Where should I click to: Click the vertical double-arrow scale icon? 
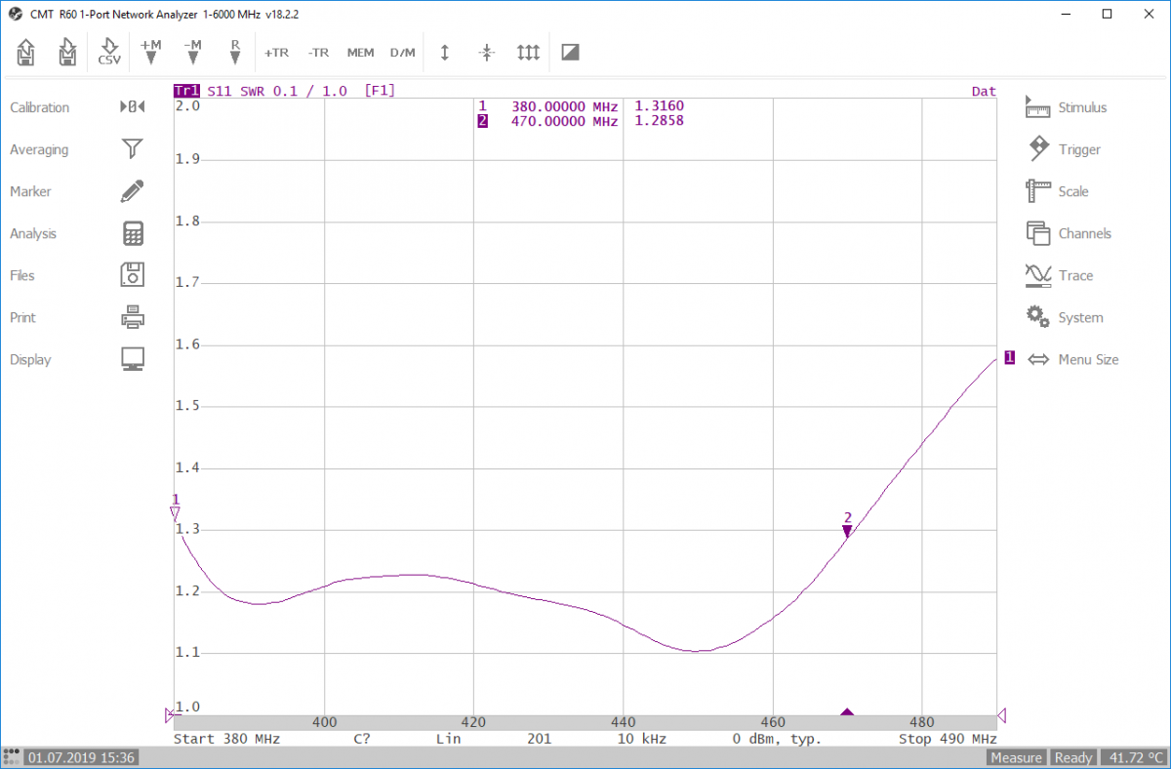[x=445, y=53]
